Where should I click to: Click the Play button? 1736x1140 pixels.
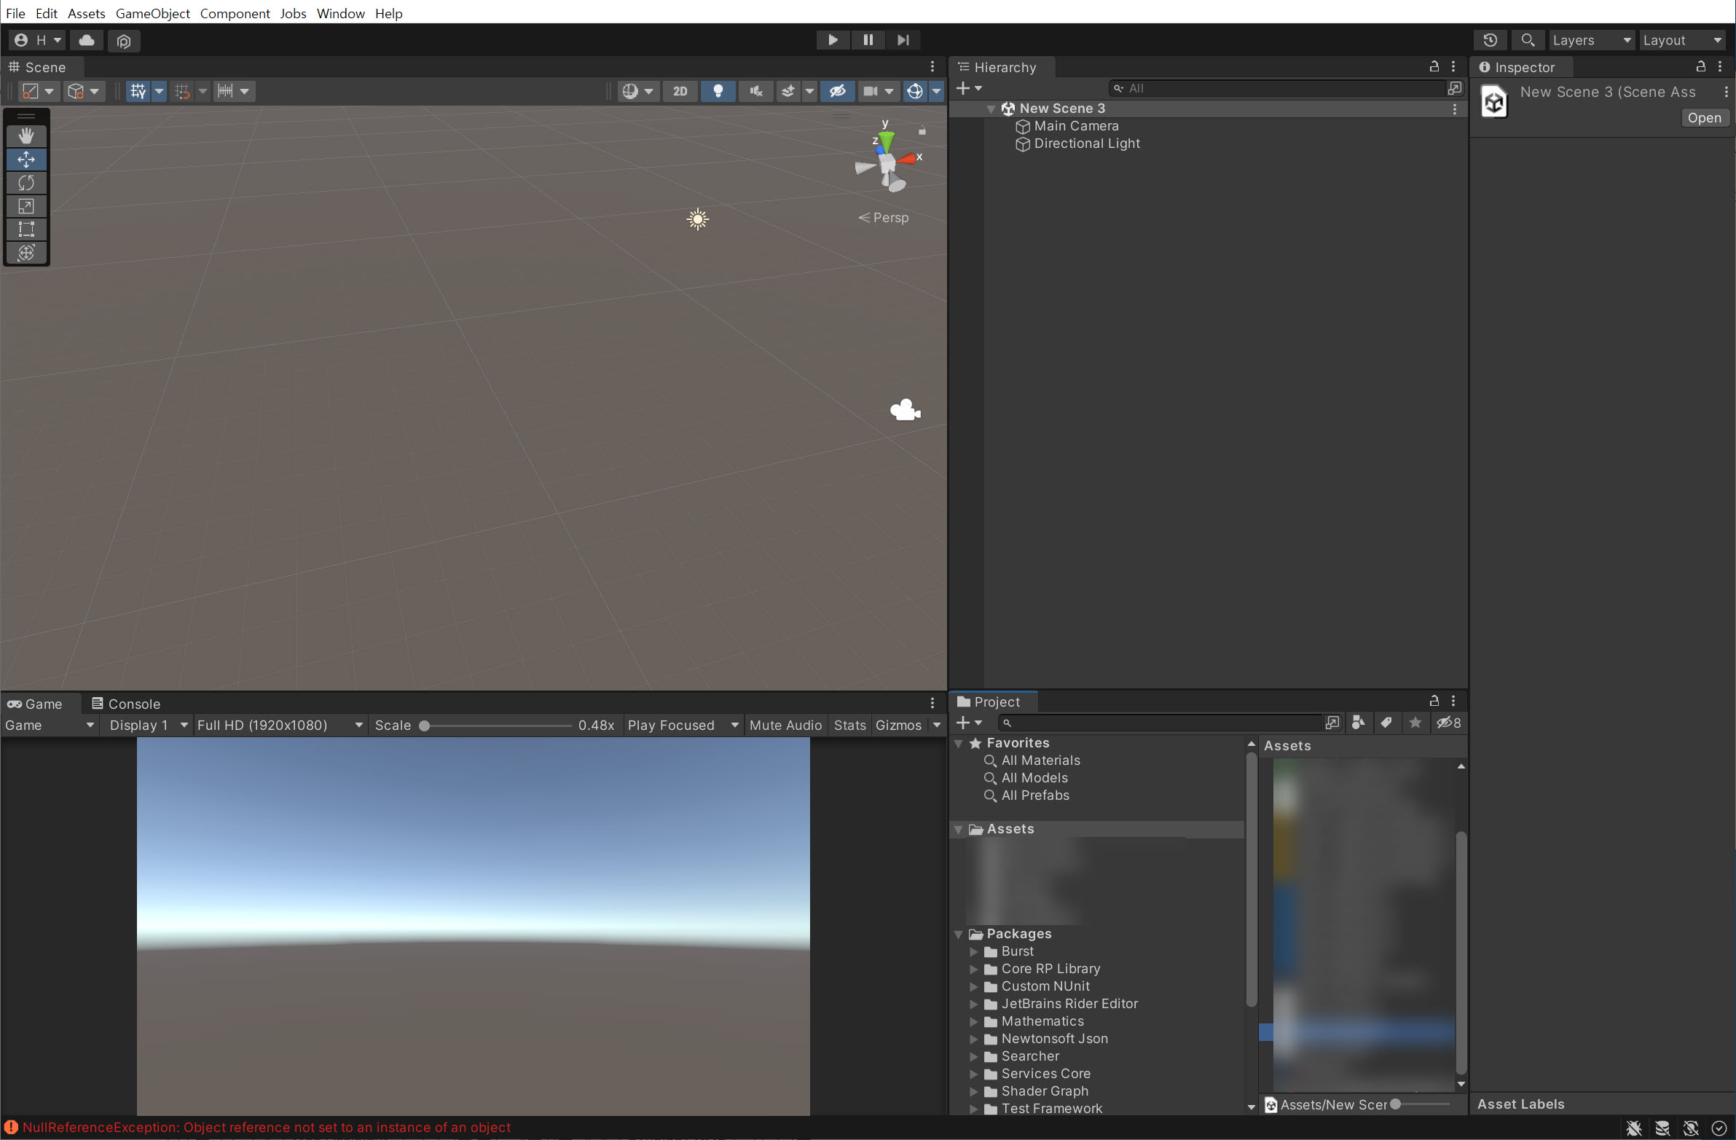pos(832,40)
